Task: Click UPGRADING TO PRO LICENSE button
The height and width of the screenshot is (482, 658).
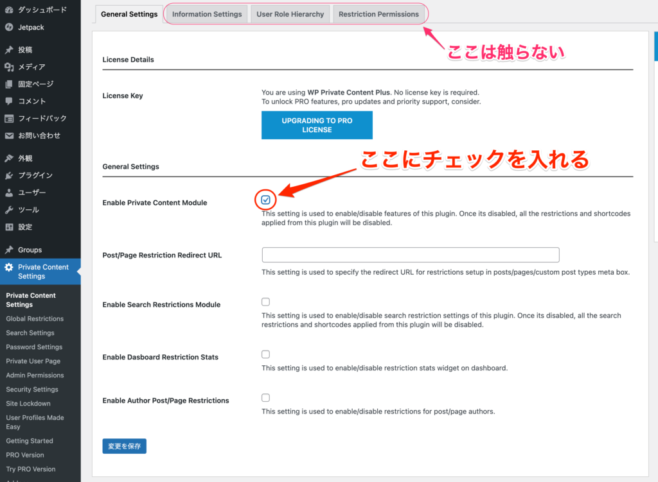Action: click(317, 125)
